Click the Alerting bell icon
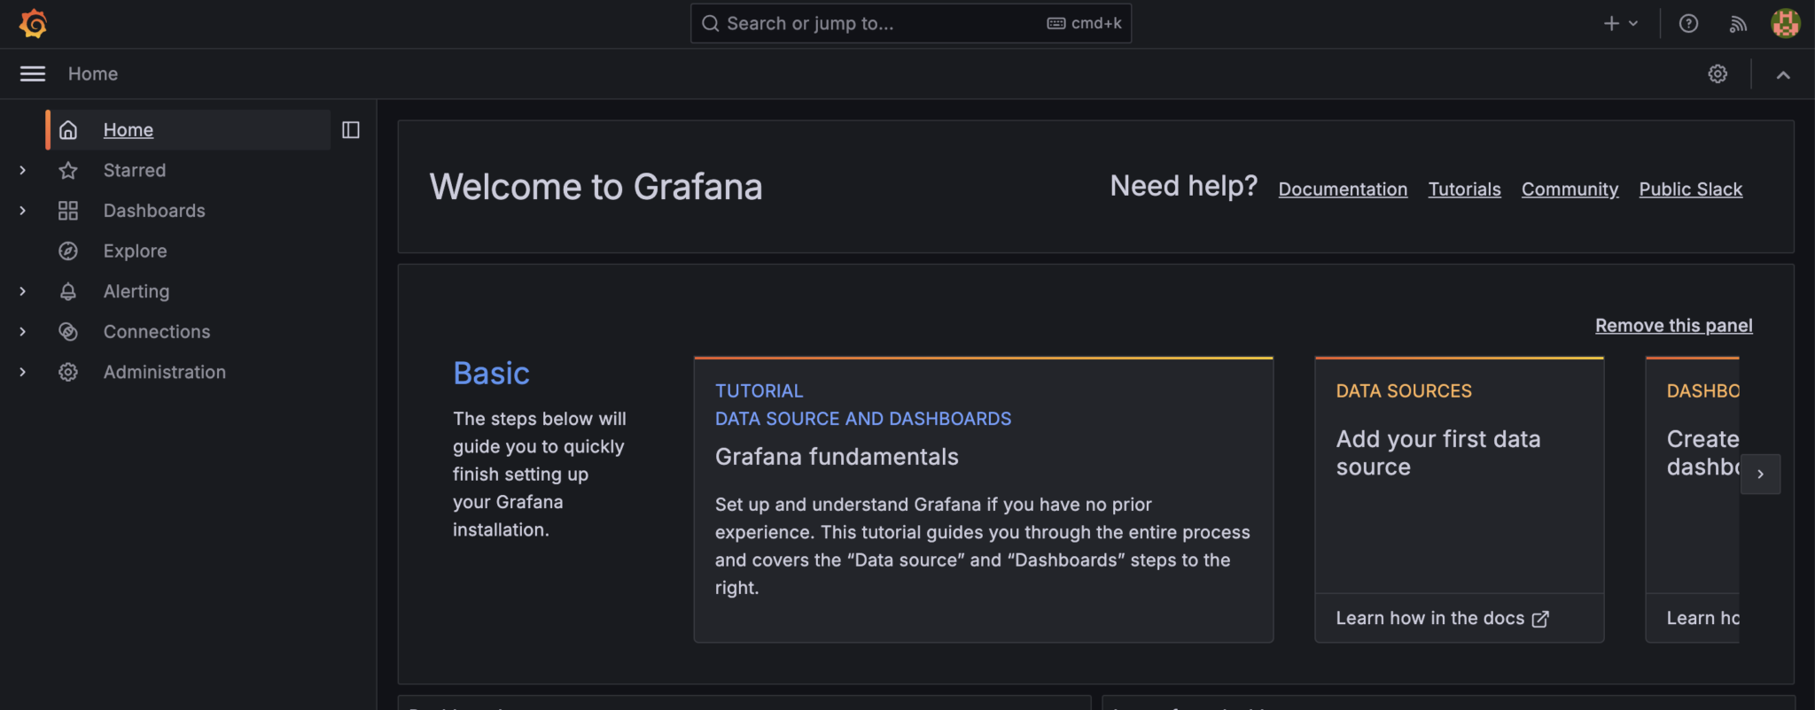This screenshot has height=710, width=1815. click(68, 291)
